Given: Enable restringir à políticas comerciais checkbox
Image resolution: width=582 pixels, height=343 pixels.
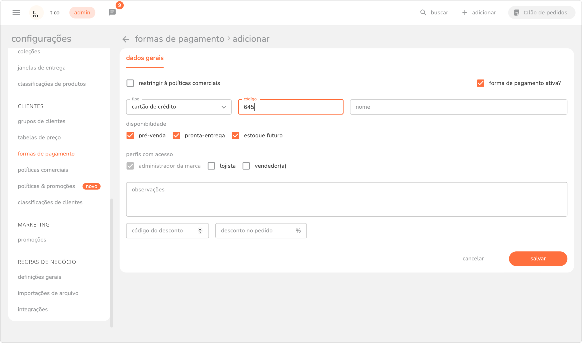Looking at the screenshot, I should coord(130,83).
